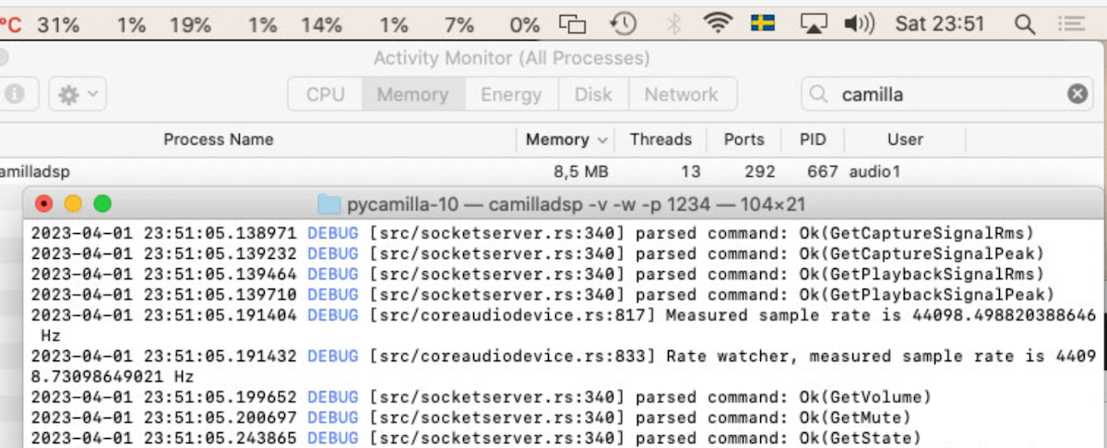The image size is (1107, 448).
Task: Click the log line with GetPlaybackSignalPeak
Action: (x=542, y=294)
